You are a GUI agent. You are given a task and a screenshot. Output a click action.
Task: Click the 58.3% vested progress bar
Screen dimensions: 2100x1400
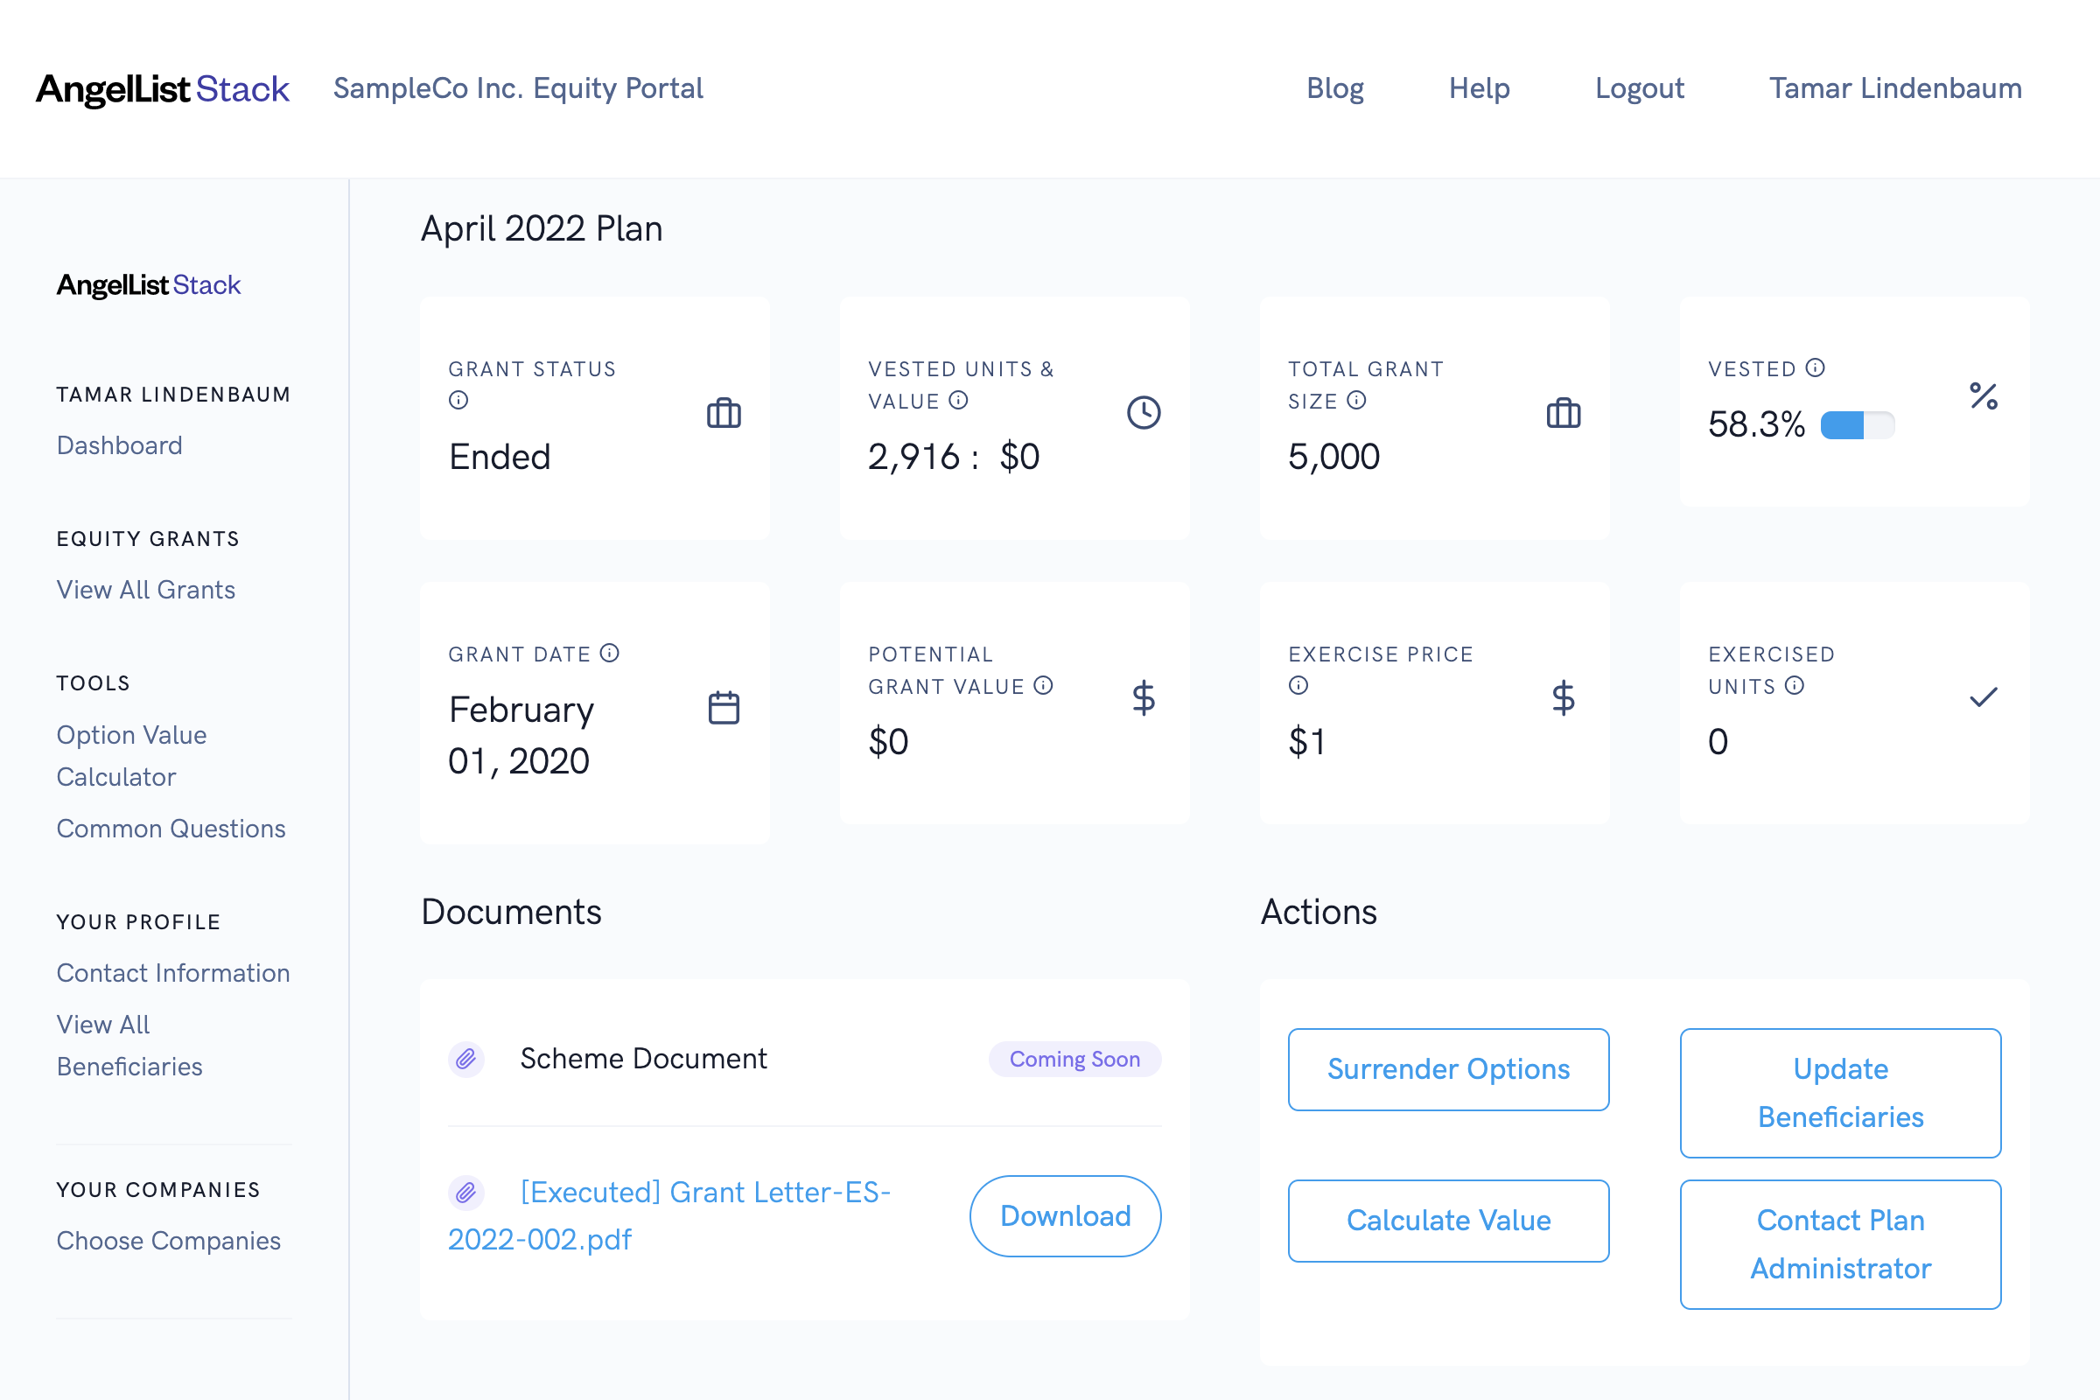click(1857, 425)
